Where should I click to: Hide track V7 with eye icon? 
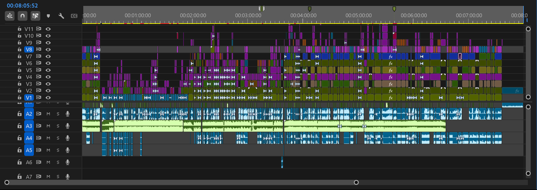48,56
